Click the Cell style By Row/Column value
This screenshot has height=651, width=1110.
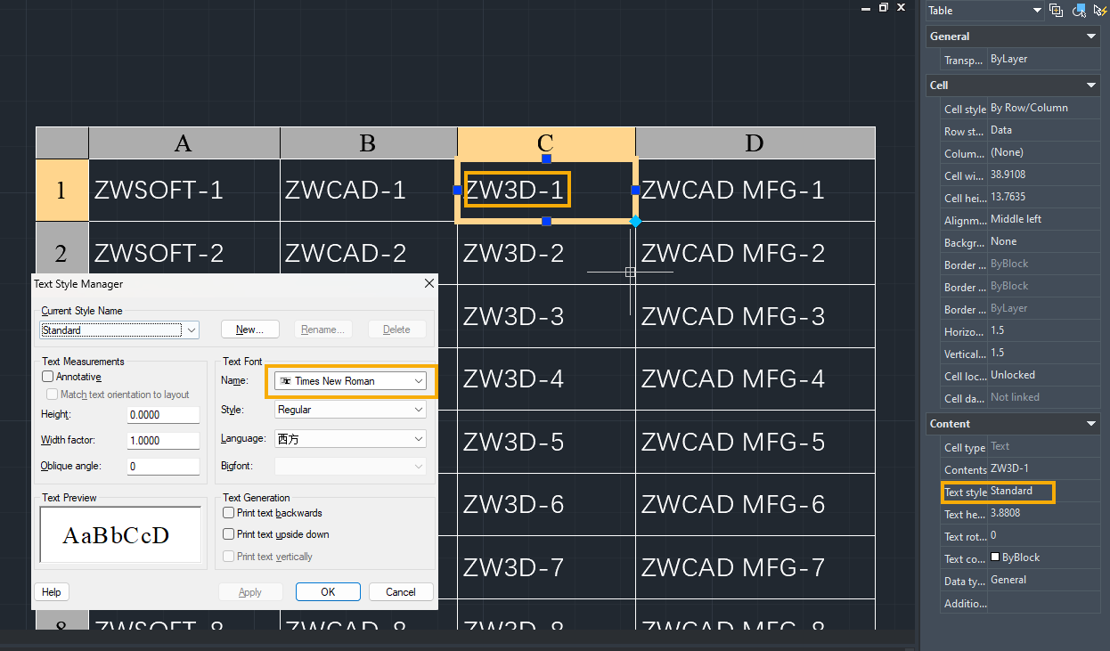tap(1043, 108)
